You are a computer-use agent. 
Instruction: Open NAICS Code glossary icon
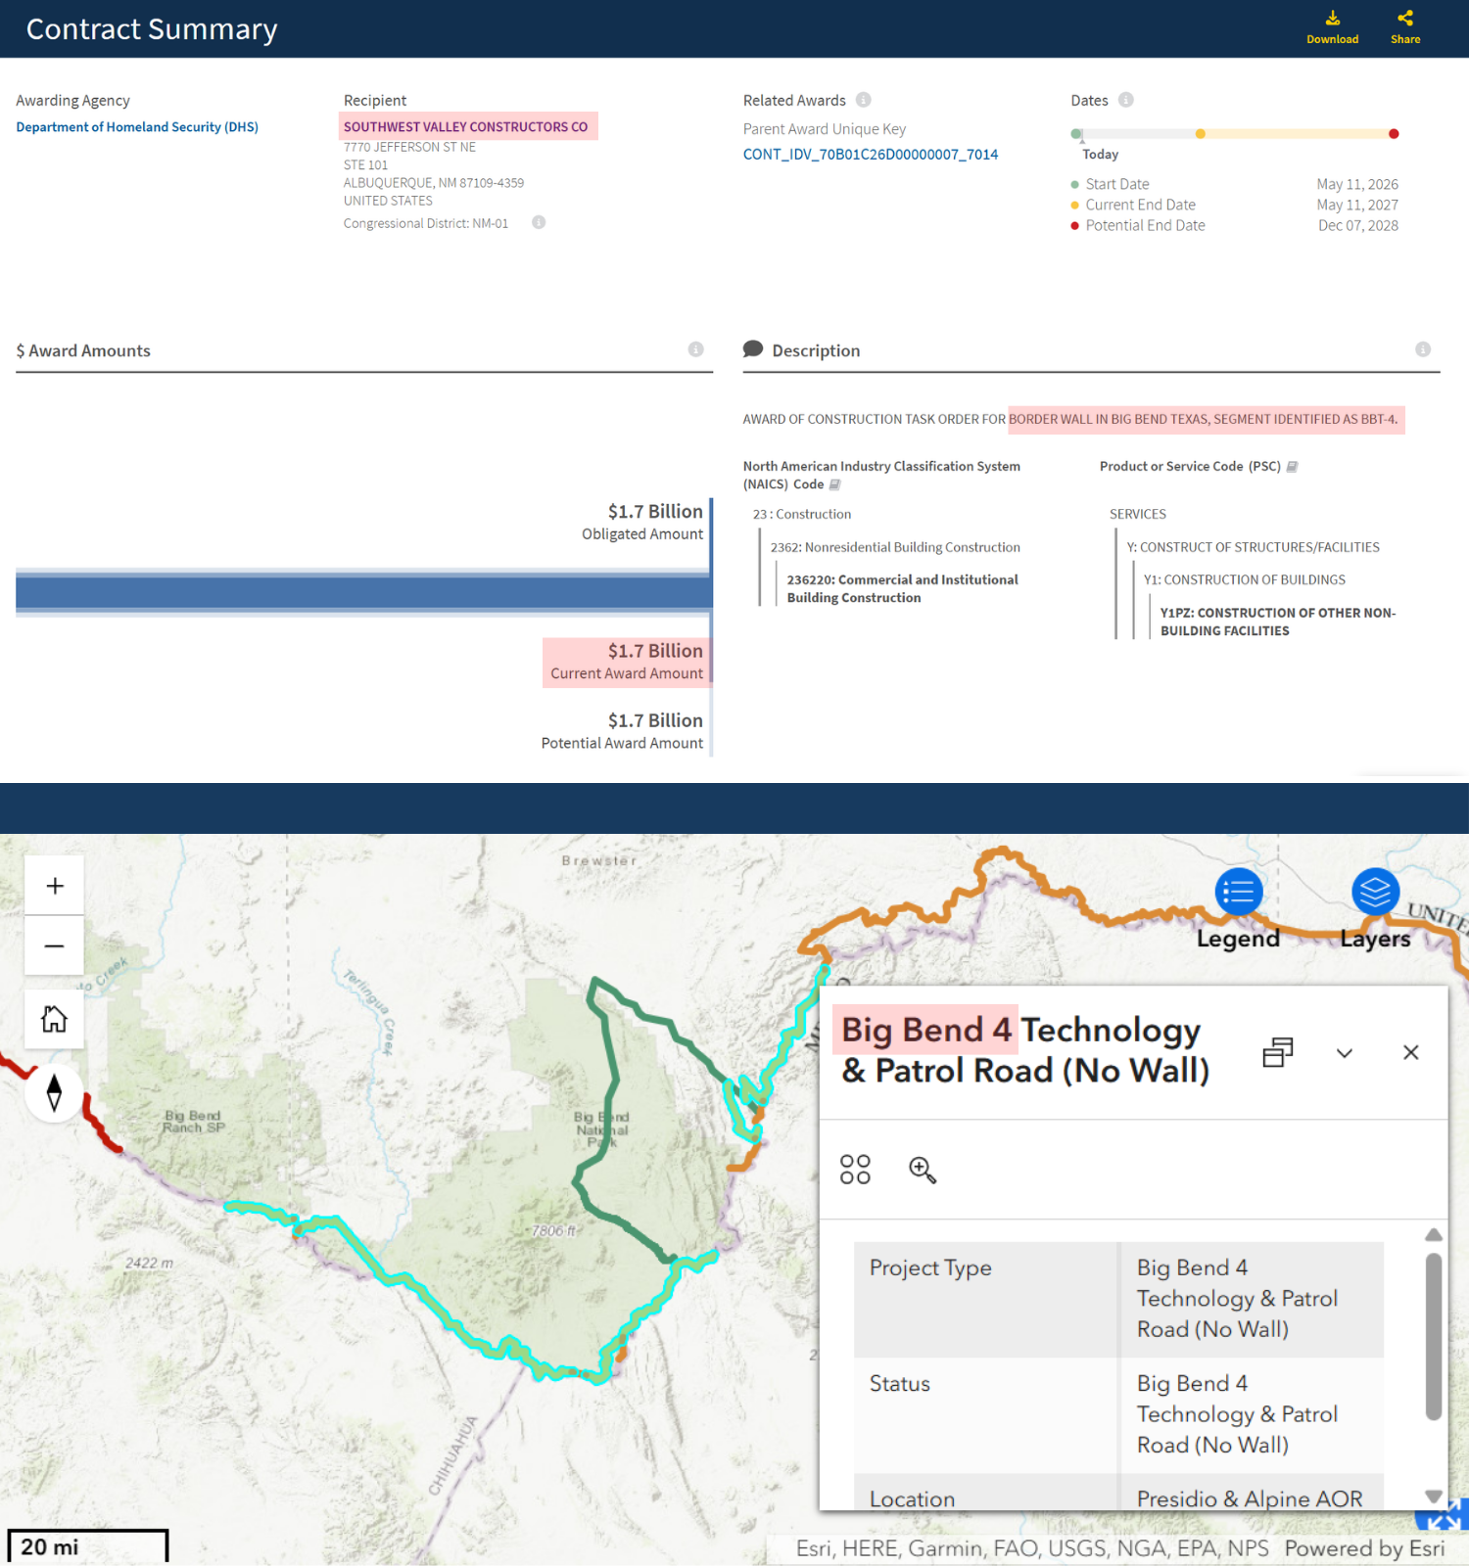835,484
